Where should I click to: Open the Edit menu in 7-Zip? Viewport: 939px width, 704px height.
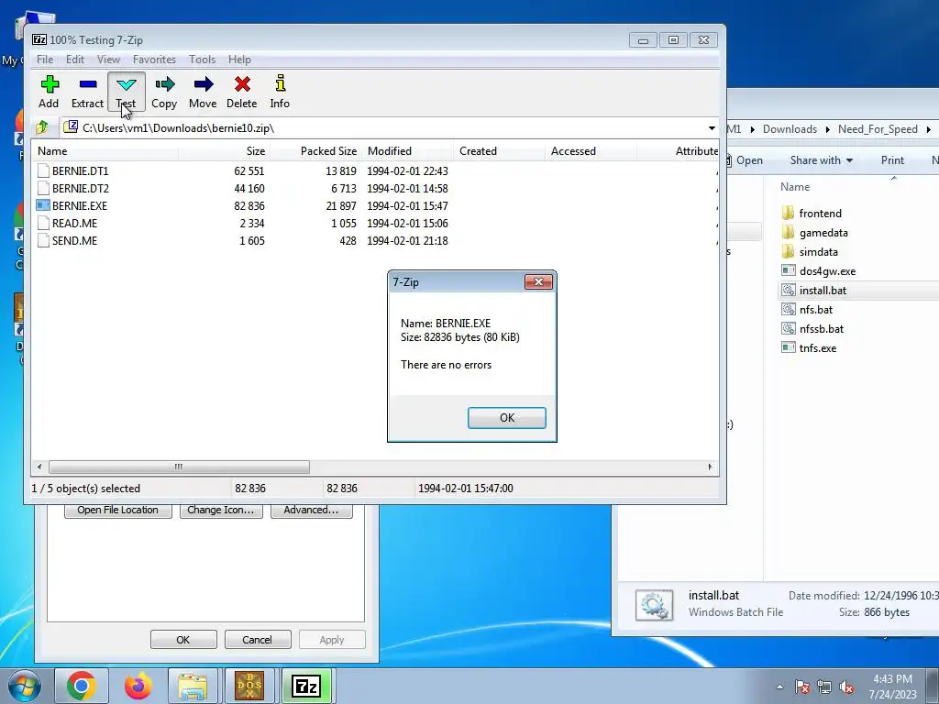75,60
